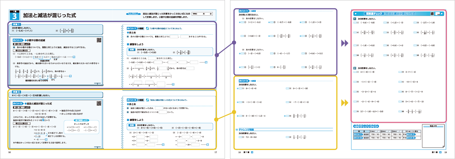The width and height of the screenshot is (455, 159).
Task: Click the QR code in the ポイント1 panel
Action: point(99,40)
